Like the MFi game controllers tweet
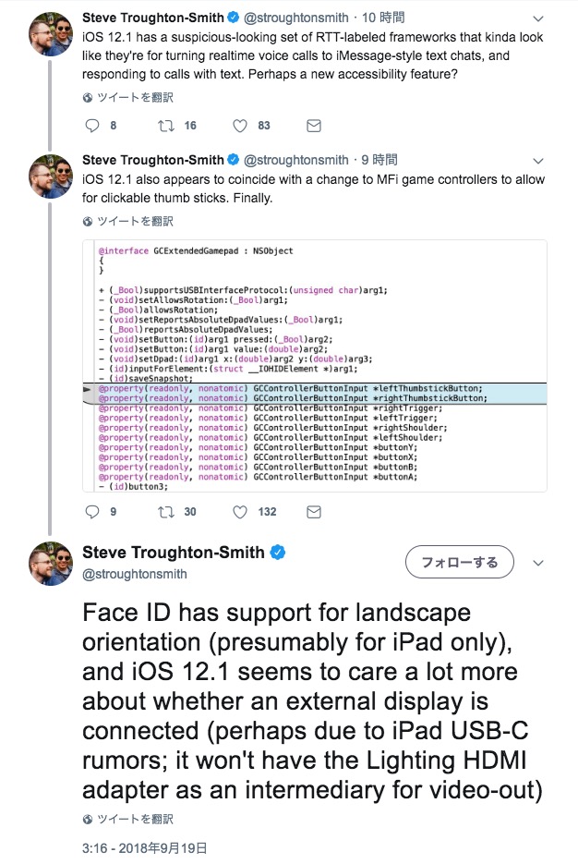The width and height of the screenshot is (578, 864). point(240,511)
